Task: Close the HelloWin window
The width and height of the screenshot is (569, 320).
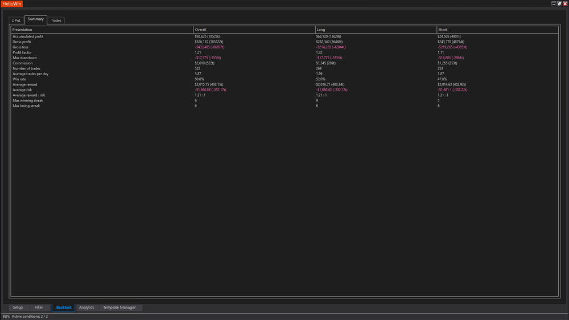Action: 565,3
